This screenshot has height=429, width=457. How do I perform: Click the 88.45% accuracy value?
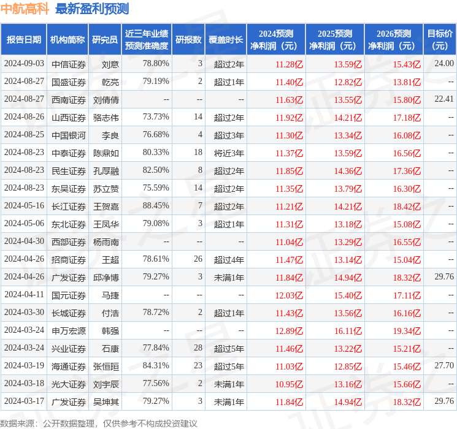[156, 206]
